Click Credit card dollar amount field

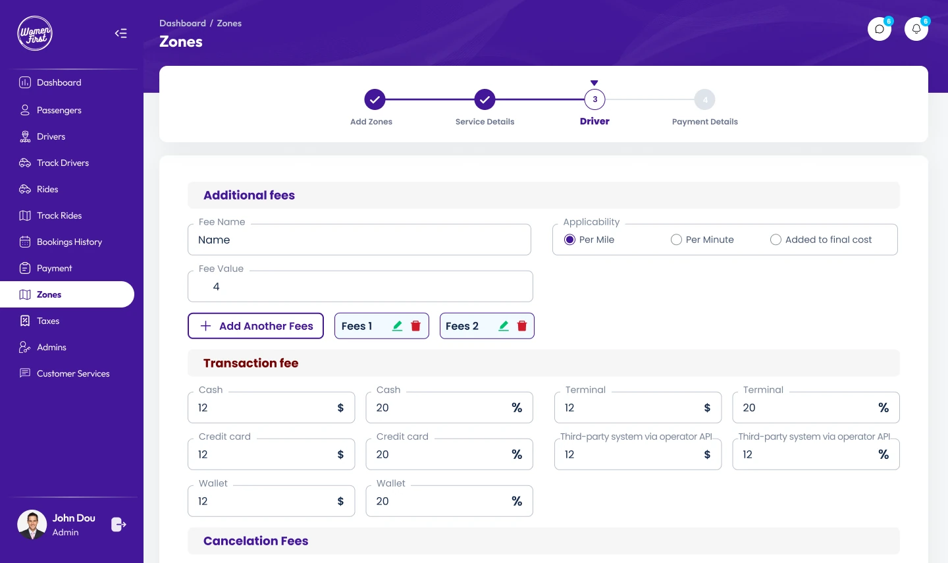[271, 454]
